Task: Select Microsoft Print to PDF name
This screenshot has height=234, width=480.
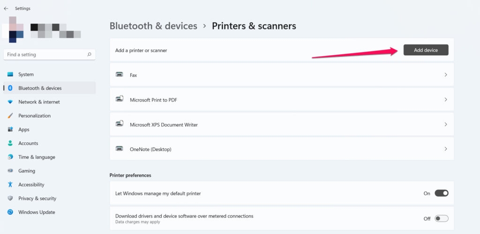Action: click(153, 100)
